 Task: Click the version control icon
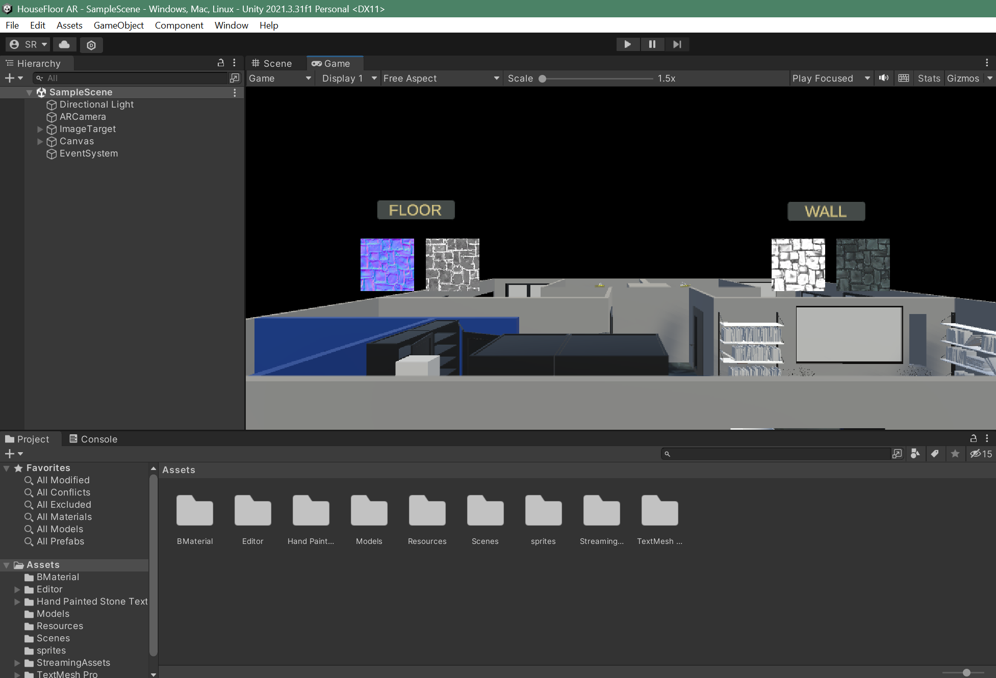pos(91,45)
